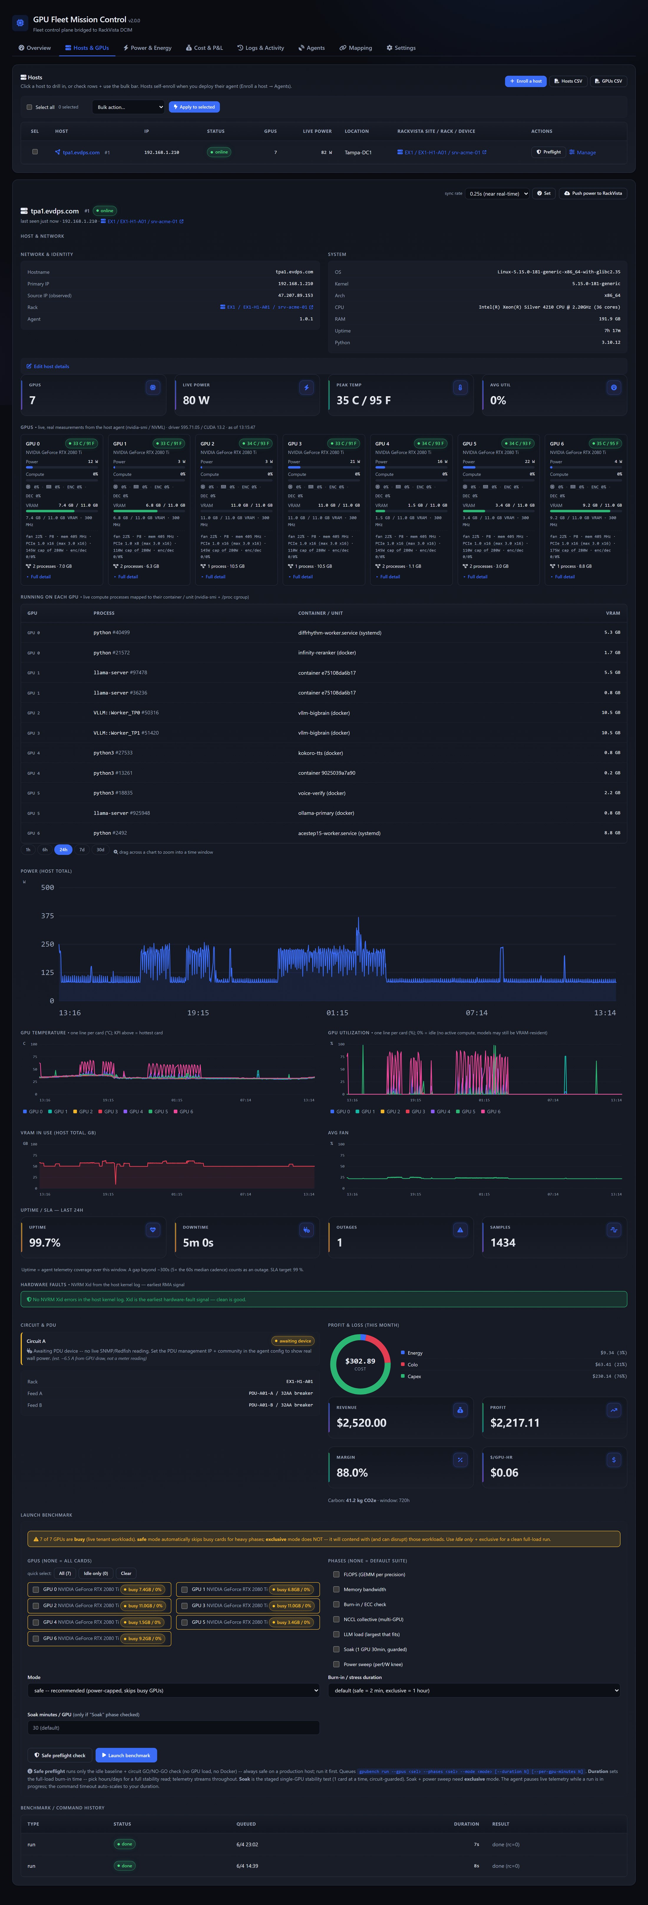Go to the Agents tab

coord(311,48)
